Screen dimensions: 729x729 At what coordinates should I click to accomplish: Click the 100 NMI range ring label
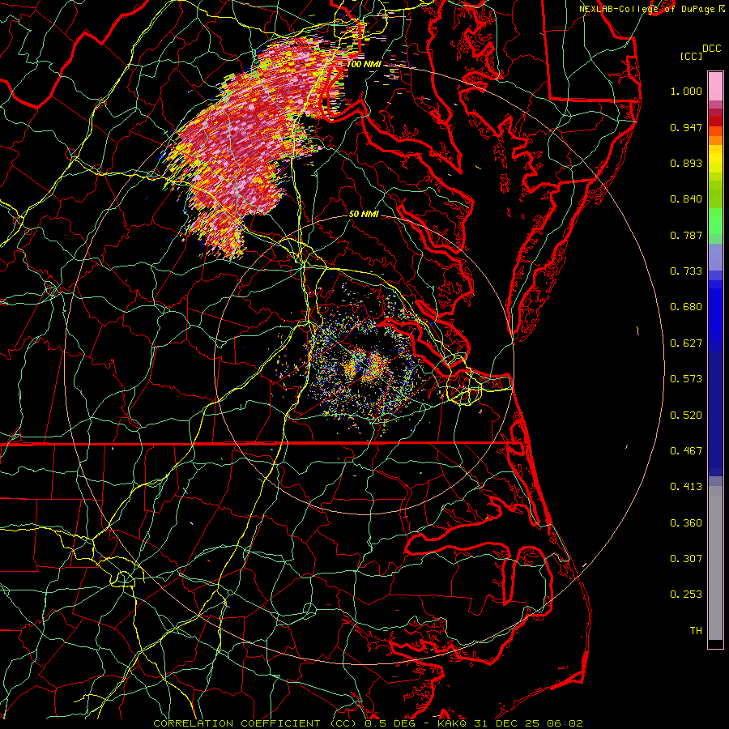363,64
